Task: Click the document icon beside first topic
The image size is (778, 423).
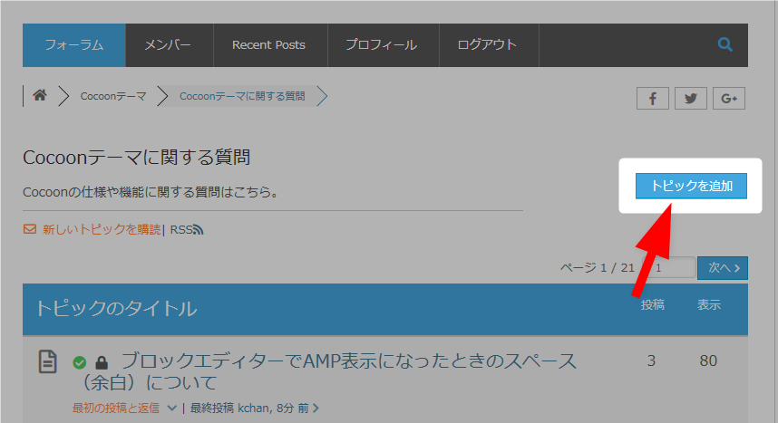Action: coord(48,361)
